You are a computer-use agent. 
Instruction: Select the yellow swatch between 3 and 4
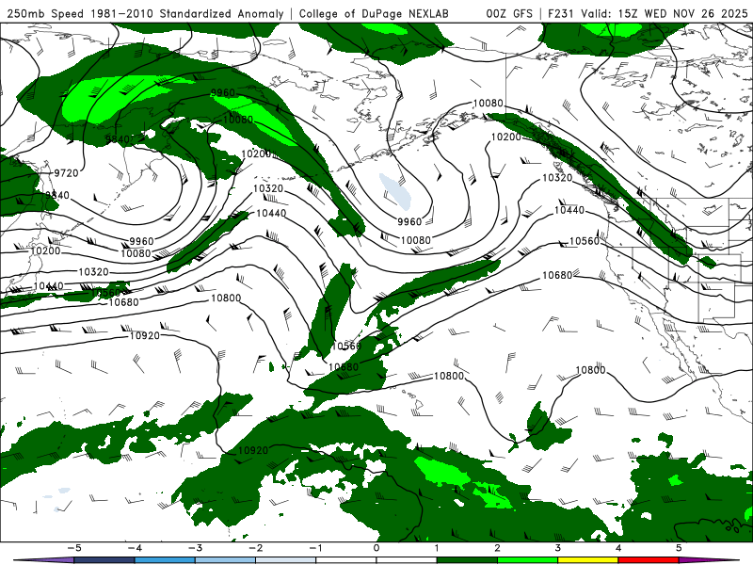588,560
